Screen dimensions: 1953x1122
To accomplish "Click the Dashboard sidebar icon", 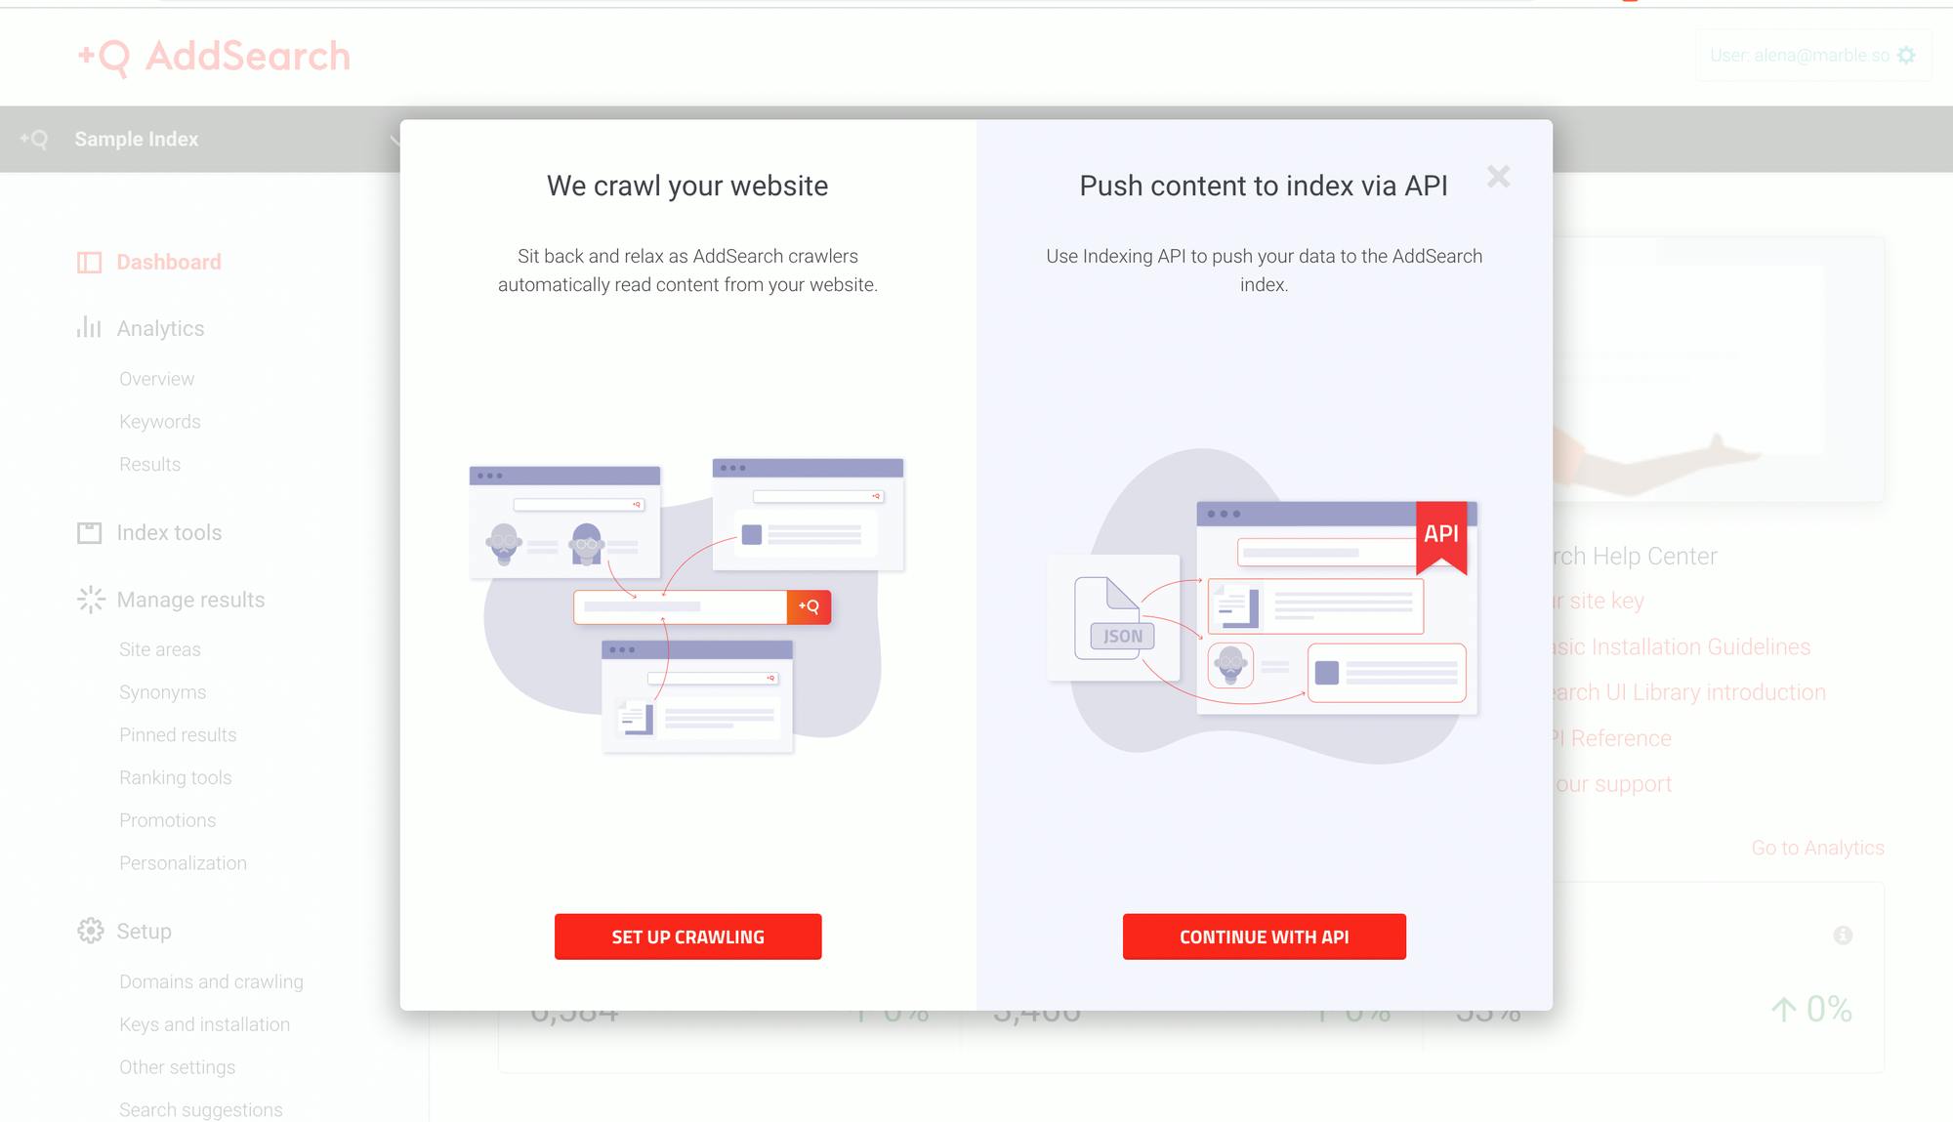I will 90,261.
